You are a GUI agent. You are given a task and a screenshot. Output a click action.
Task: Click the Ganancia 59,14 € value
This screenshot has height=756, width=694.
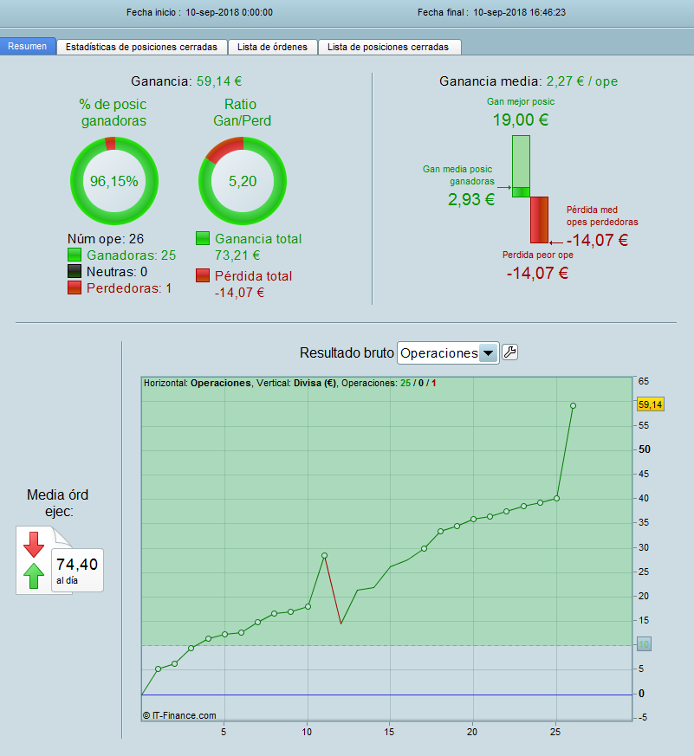pos(219,81)
